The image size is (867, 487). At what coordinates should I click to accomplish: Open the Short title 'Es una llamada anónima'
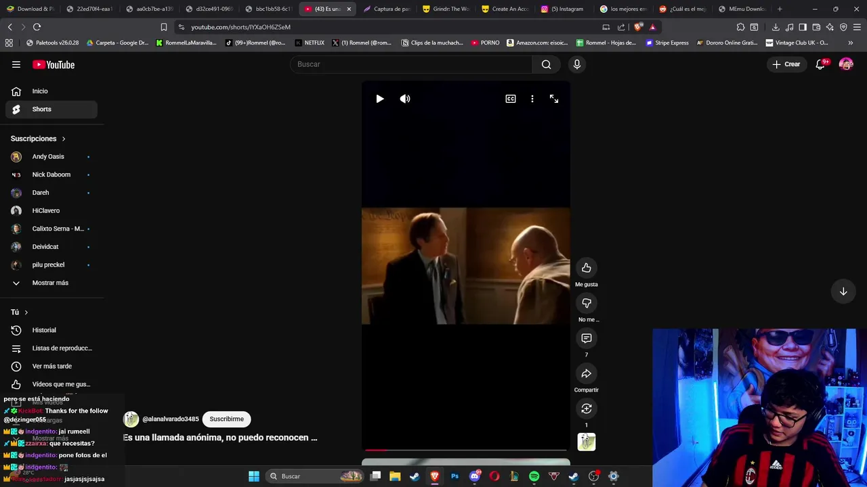[x=220, y=438]
